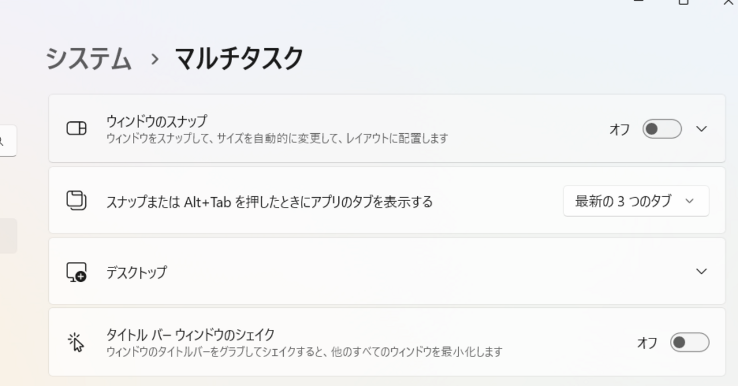The width and height of the screenshot is (738, 386).
Task: Click the breadcrumb arrow after システム
Action: (154, 59)
